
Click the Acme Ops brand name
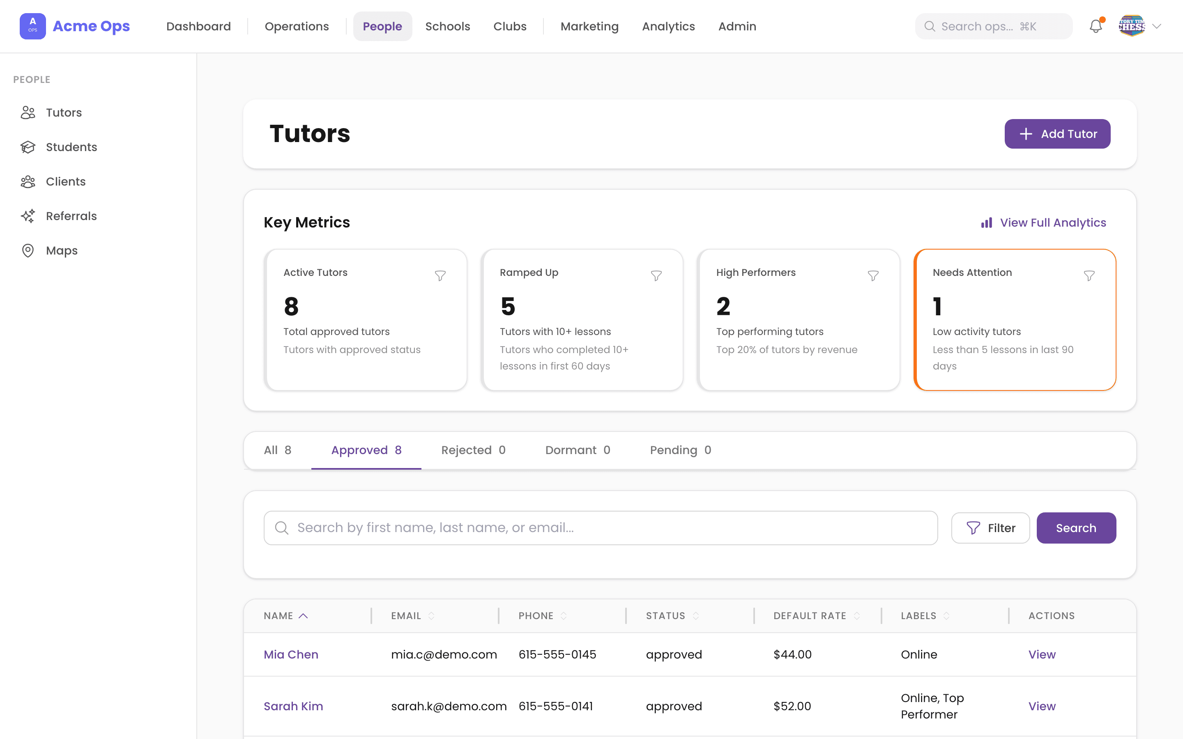click(91, 26)
